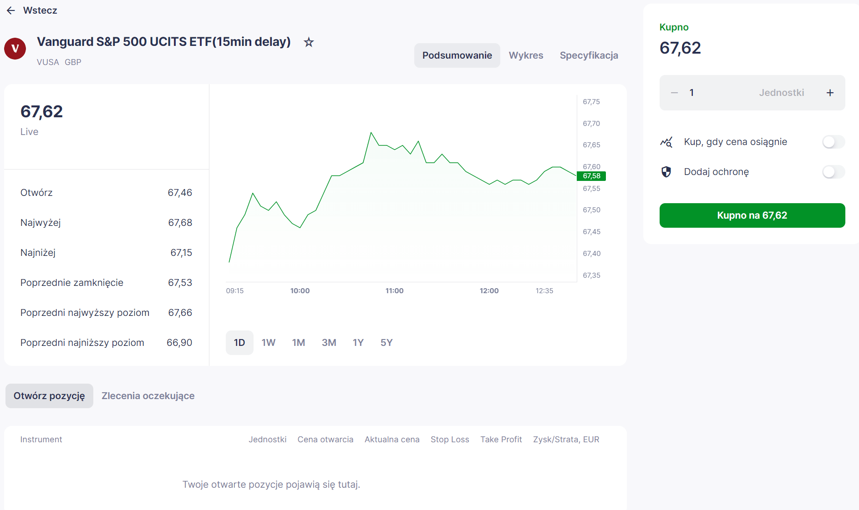Viewport: 859px width, 510px height.
Task: Enable 'Kup, gdy cena osiągnie' toggle
Action: tap(834, 142)
